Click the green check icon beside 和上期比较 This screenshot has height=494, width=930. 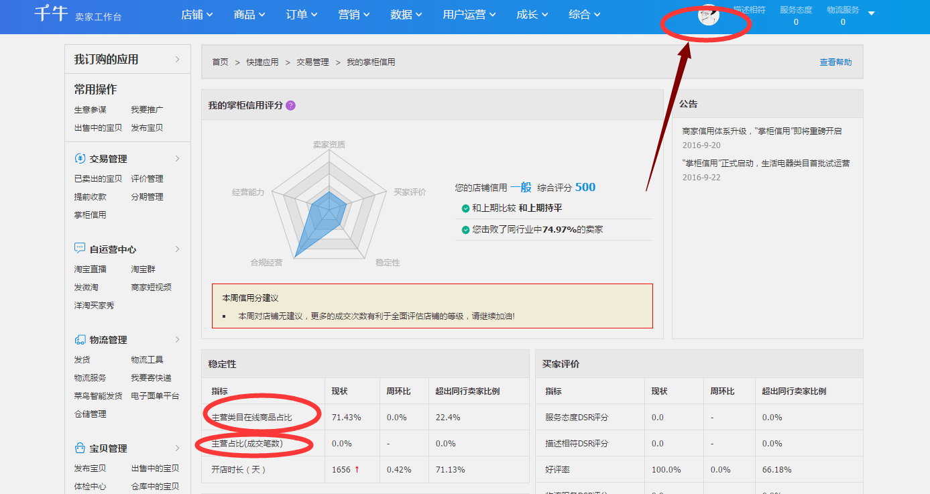465,208
